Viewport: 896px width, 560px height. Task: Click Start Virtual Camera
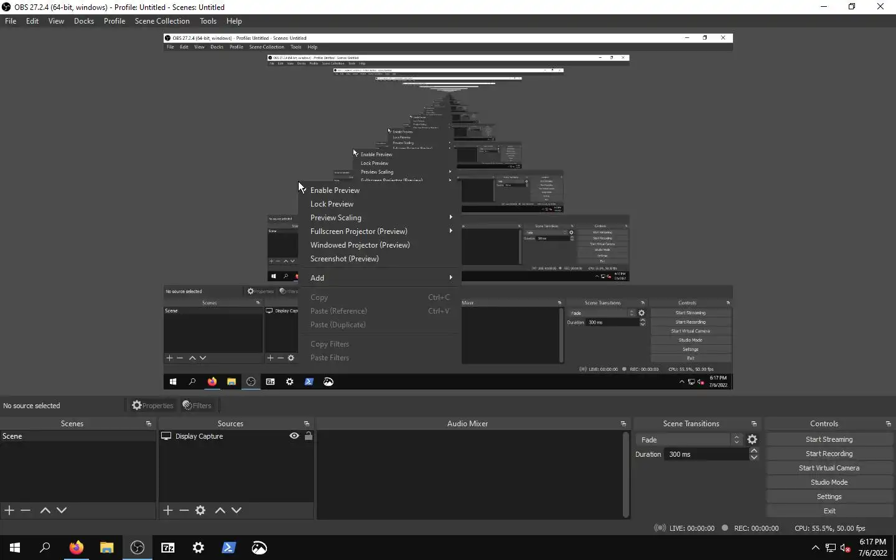829,468
